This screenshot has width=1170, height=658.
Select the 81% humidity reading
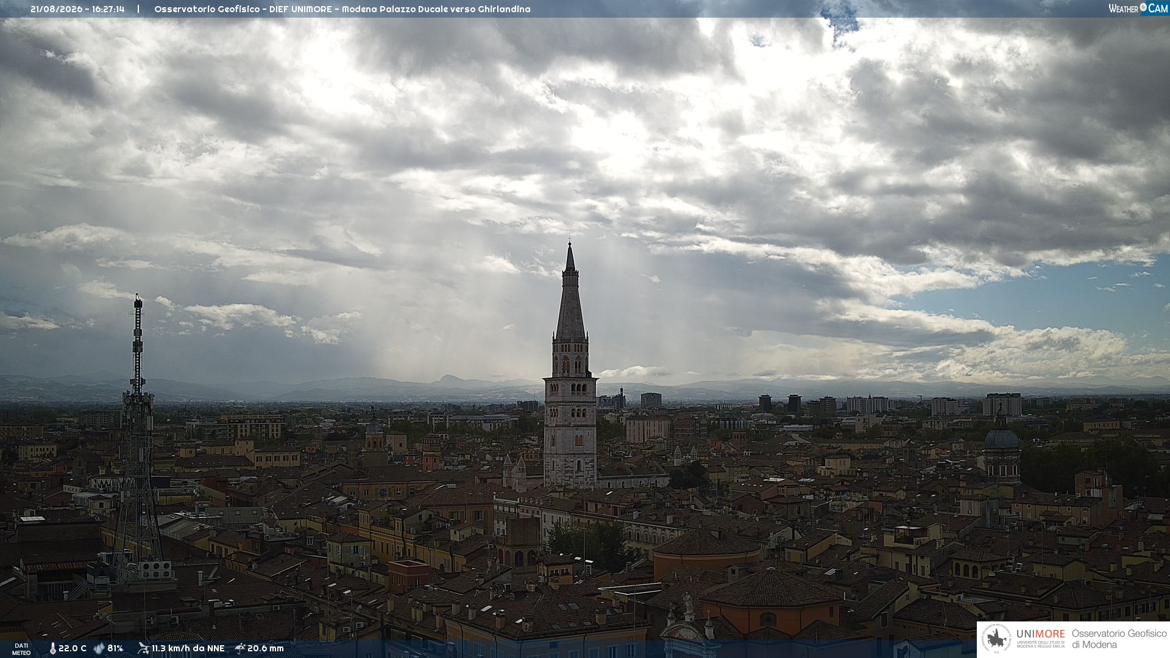pyautogui.click(x=115, y=648)
